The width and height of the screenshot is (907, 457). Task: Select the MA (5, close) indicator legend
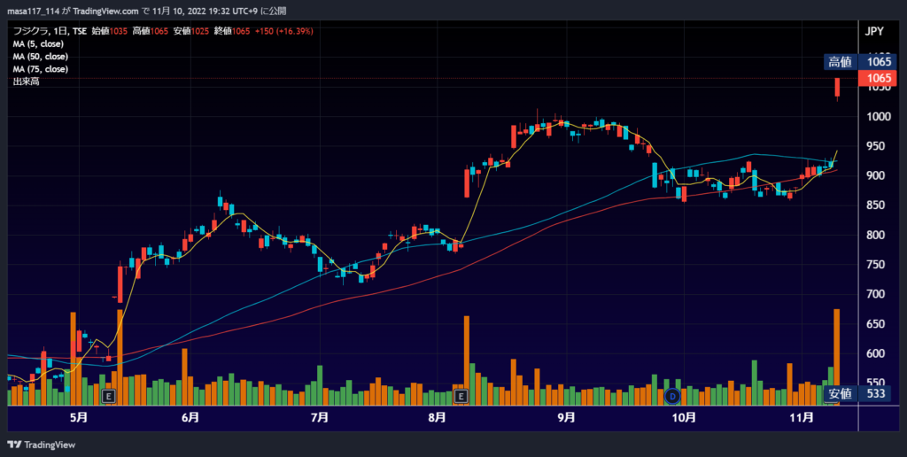(x=38, y=44)
